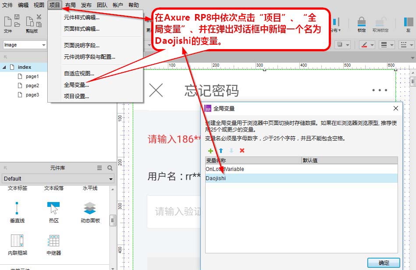Screen dimensions: 416x270
Task: Click the 确定 button
Action: point(384,263)
